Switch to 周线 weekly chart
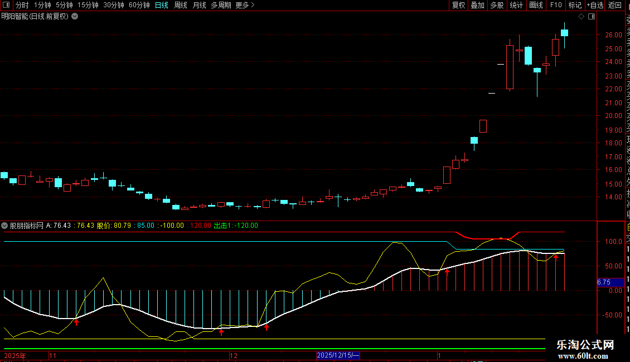 tap(181, 5)
